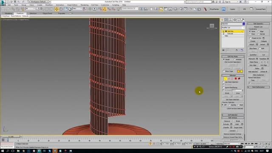This screenshot has height=153, width=272.
Task: Click the ViewCube in viewport
Action: (x=212, y=26)
